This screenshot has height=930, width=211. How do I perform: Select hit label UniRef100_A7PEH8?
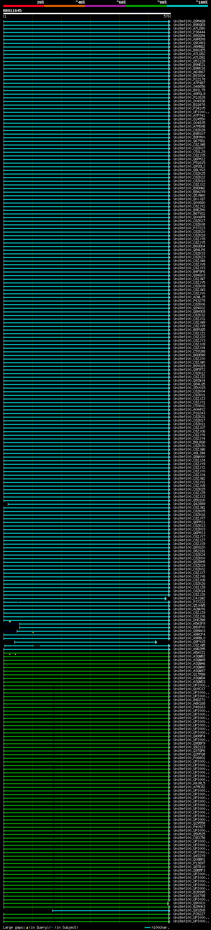[x=189, y=126]
